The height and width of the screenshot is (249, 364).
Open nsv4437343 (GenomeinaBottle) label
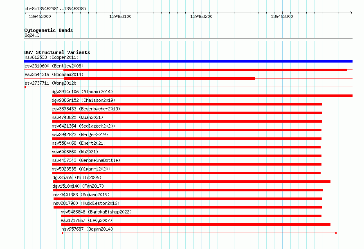(x=86, y=160)
